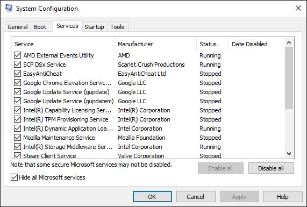
Task: Go to the Startup tab
Action: [x=94, y=27]
